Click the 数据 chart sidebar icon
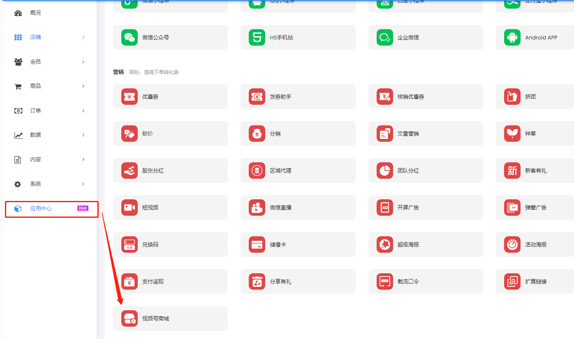The image size is (574, 339). [x=19, y=135]
